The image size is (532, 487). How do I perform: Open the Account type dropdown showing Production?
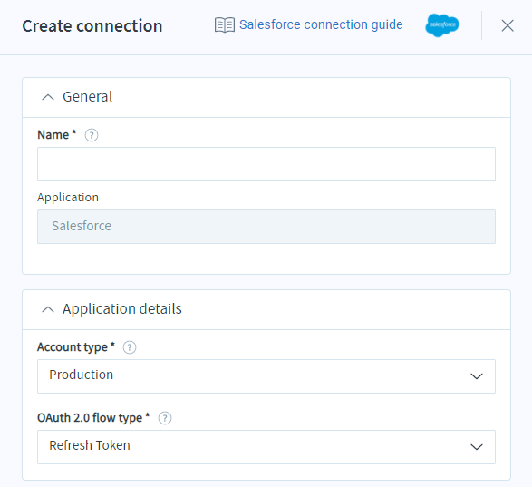(x=266, y=376)
